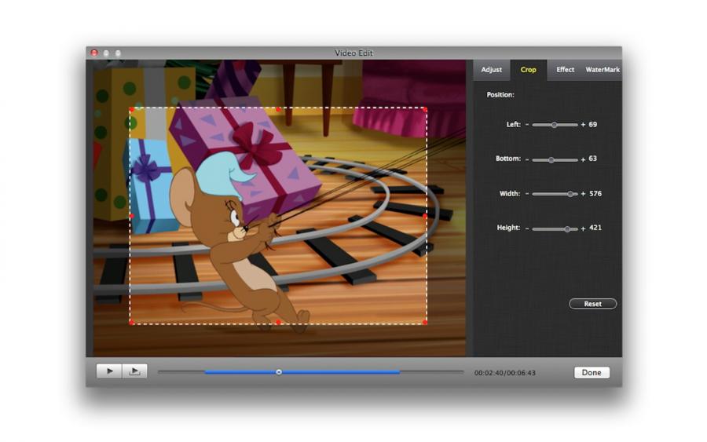Click the play-next-frame button
Screen dimensions: 707x442
[x=134, y=371]
